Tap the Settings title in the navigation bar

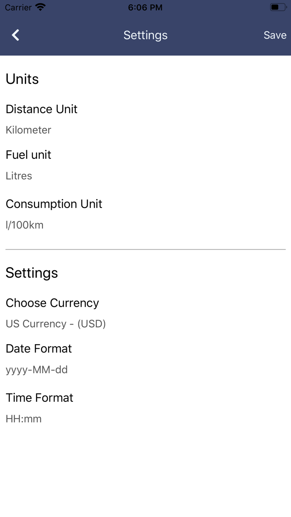[145, 35]
